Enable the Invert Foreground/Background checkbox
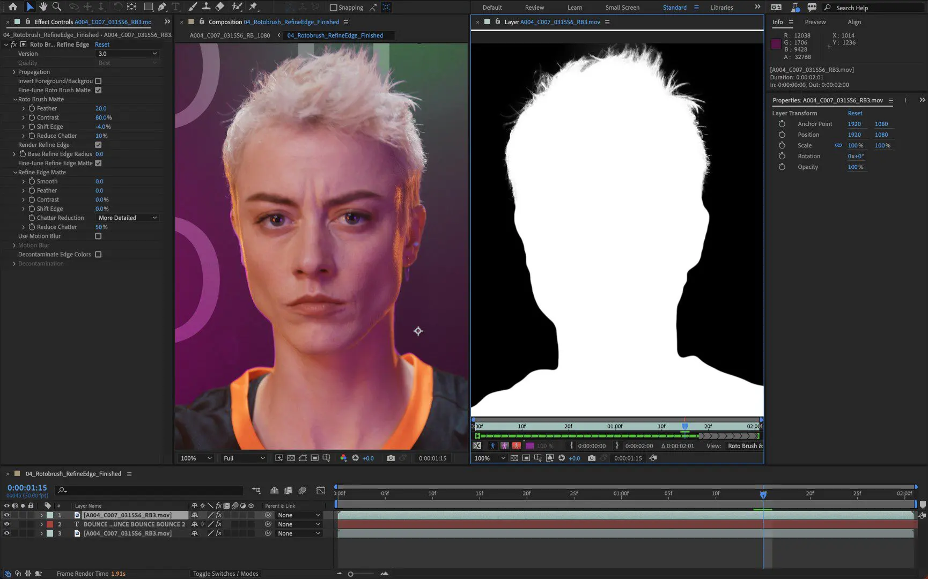 [98, 80]
